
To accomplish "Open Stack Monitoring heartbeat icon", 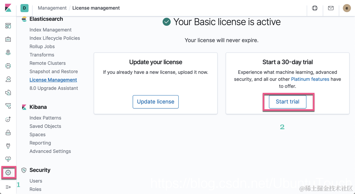I will click(x=8, y=159).
